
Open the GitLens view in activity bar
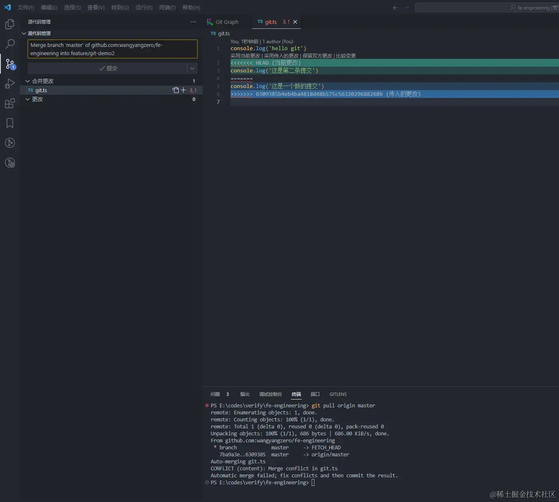click(10, 143)
